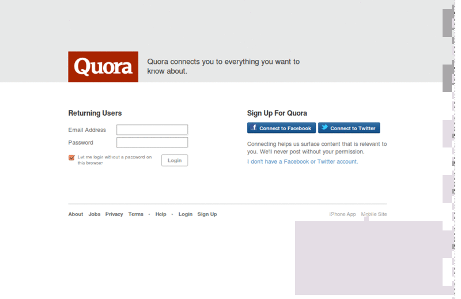
Task: Click the 'Email Address' label
Action: coord(87,130)
